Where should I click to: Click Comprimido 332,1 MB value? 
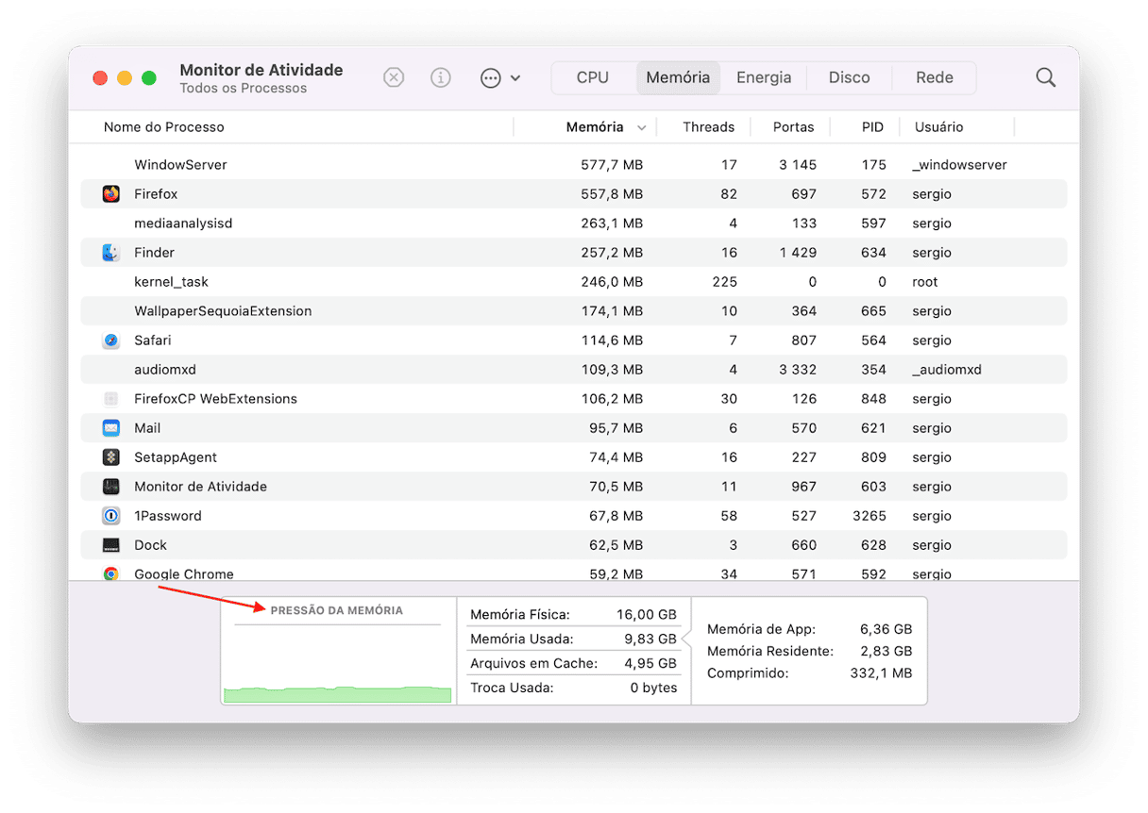tap(882, 673)
